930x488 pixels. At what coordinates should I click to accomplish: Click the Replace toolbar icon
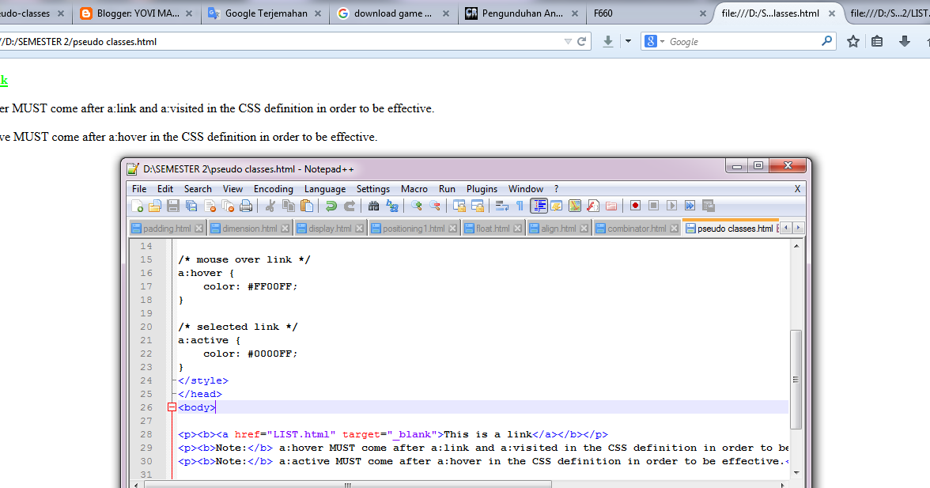click(x=392, y=206)
